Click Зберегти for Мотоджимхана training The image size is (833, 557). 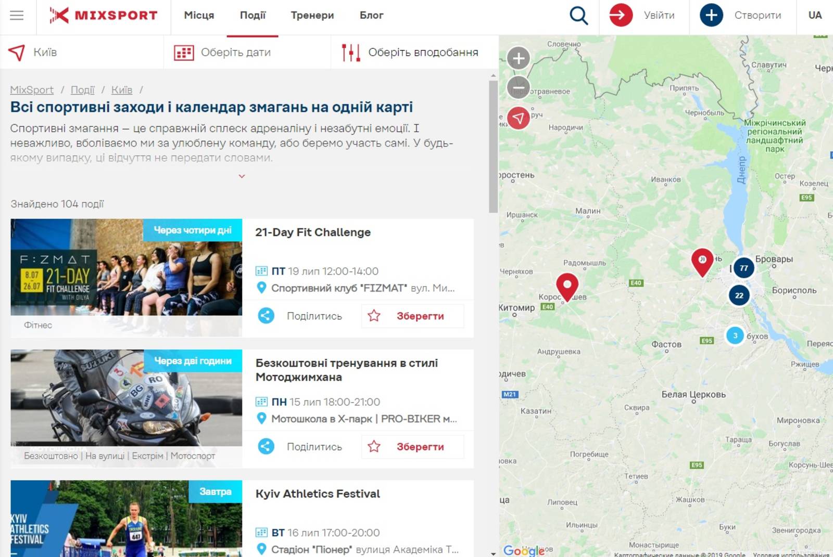[420, 446]
